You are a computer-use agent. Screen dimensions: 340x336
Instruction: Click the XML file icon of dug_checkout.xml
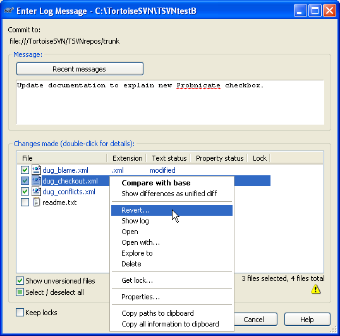pos(36,180)
